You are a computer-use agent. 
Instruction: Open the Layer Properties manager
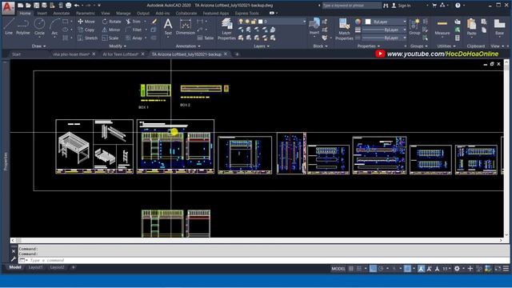[x=226, y=29]
